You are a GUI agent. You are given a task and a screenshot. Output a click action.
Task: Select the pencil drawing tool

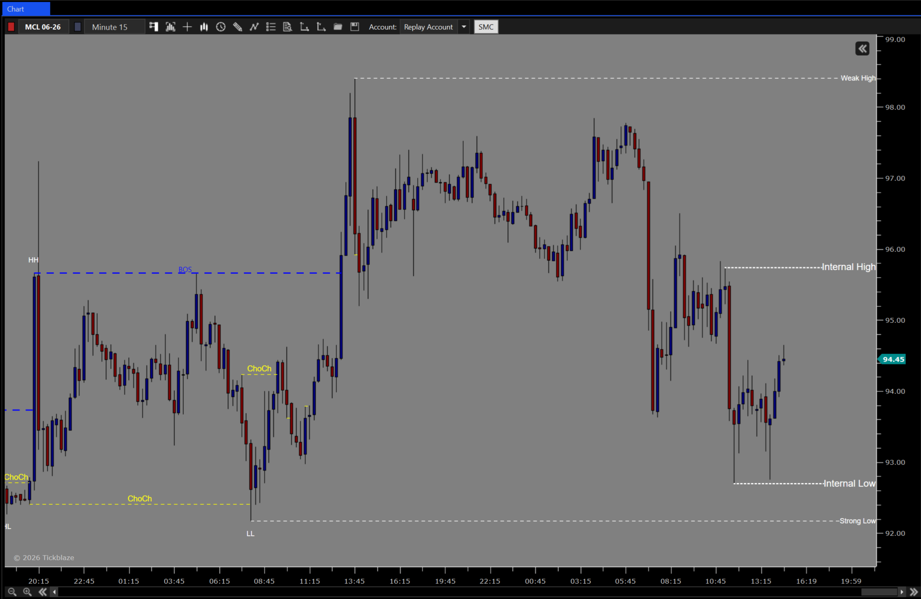click(x=237, y=27)
